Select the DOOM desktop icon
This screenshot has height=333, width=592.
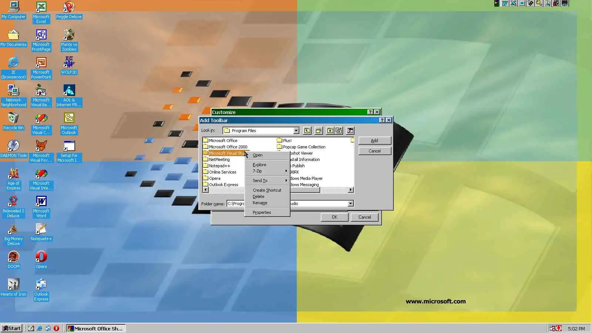pyautogui.click(x=13, y=260)
